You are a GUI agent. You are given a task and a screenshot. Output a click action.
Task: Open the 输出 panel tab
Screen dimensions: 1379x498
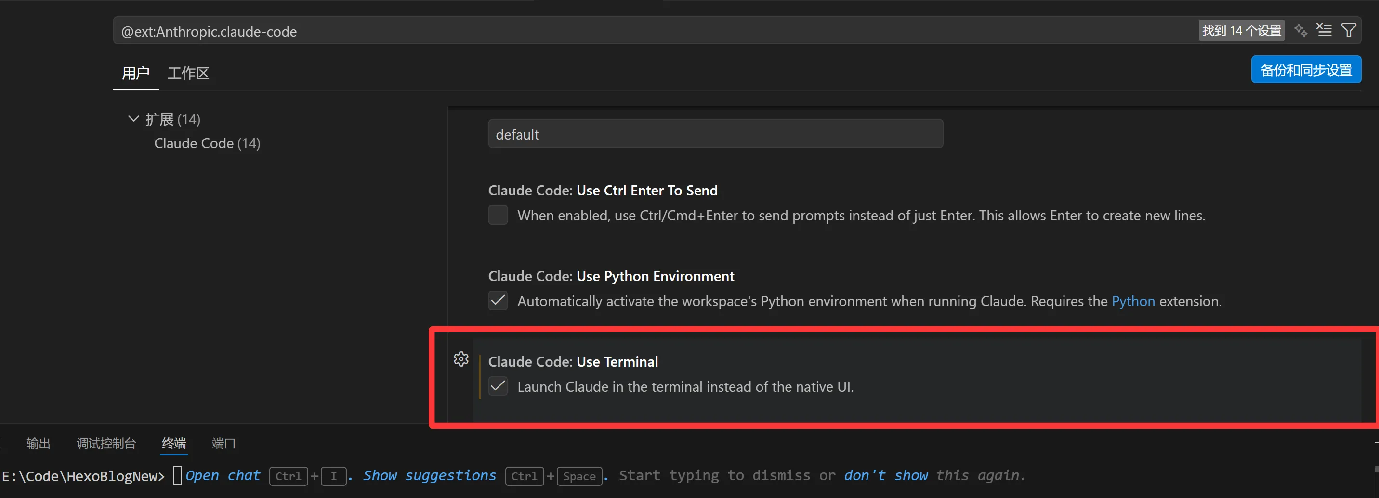point(38,444)
